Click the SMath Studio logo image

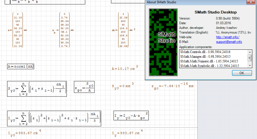point(162,42)
